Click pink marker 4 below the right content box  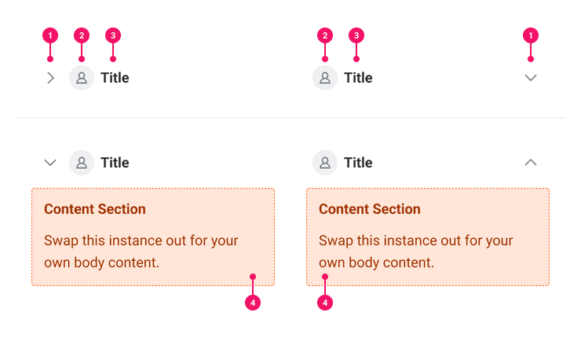point(325,302)
